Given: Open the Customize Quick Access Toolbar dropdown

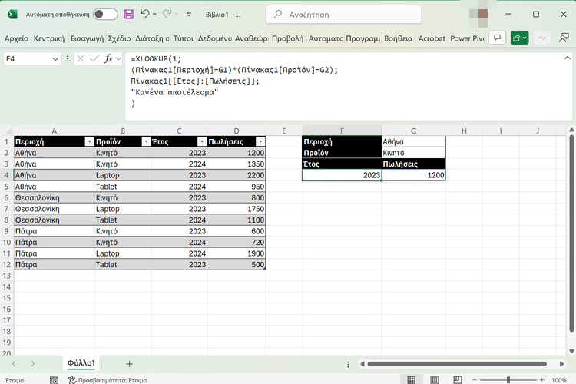Looking at the screenshot, I should pos(189,15).
